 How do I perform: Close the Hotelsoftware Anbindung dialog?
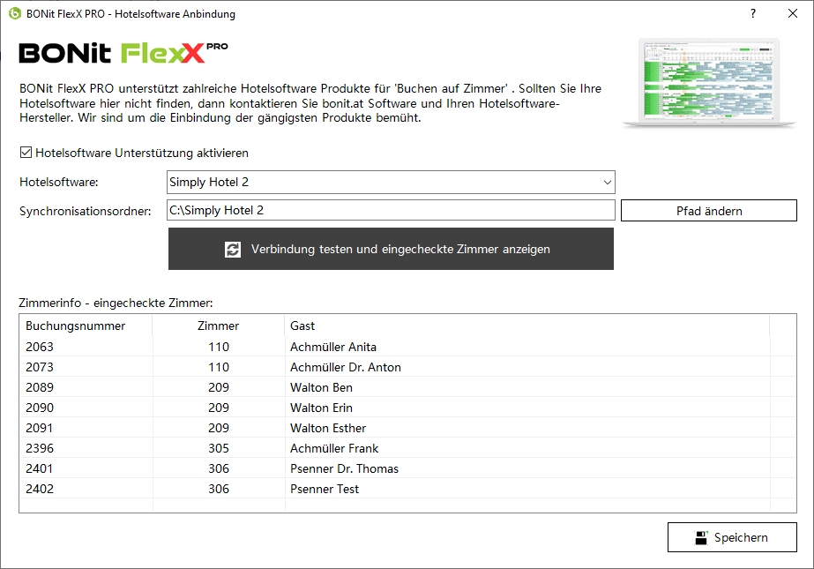click(x=792, y=13)
